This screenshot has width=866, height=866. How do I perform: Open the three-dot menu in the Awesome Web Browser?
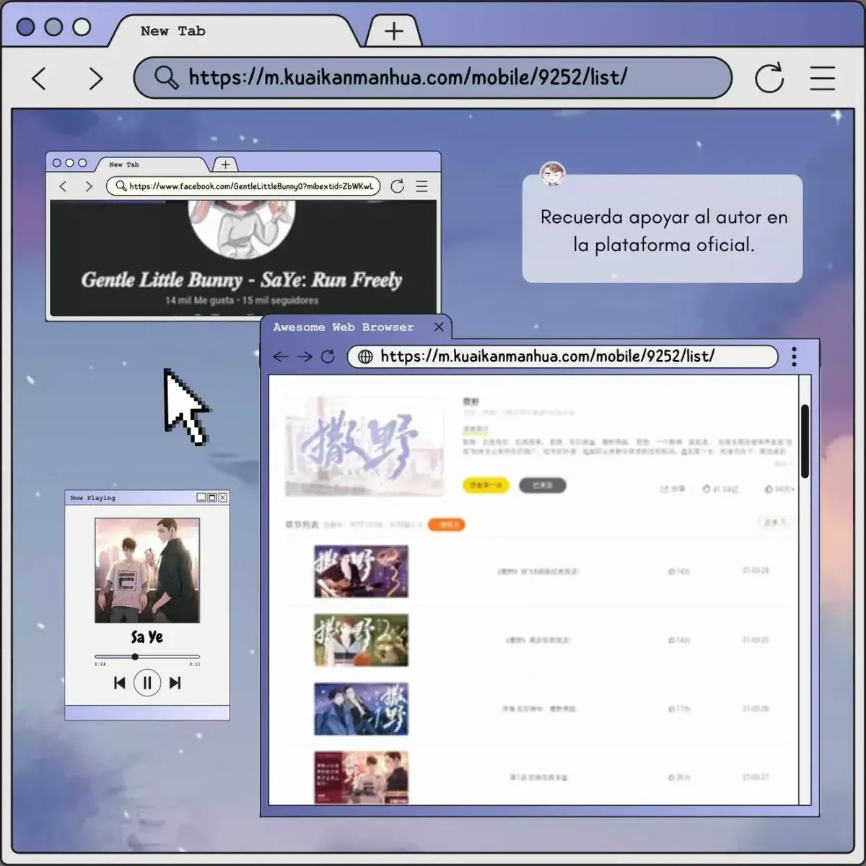tap(794, 357)
